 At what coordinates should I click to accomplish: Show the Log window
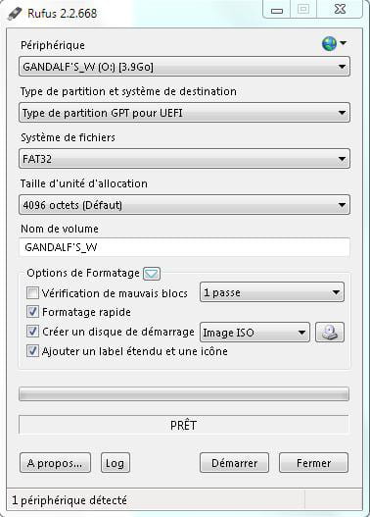[116, 463]
